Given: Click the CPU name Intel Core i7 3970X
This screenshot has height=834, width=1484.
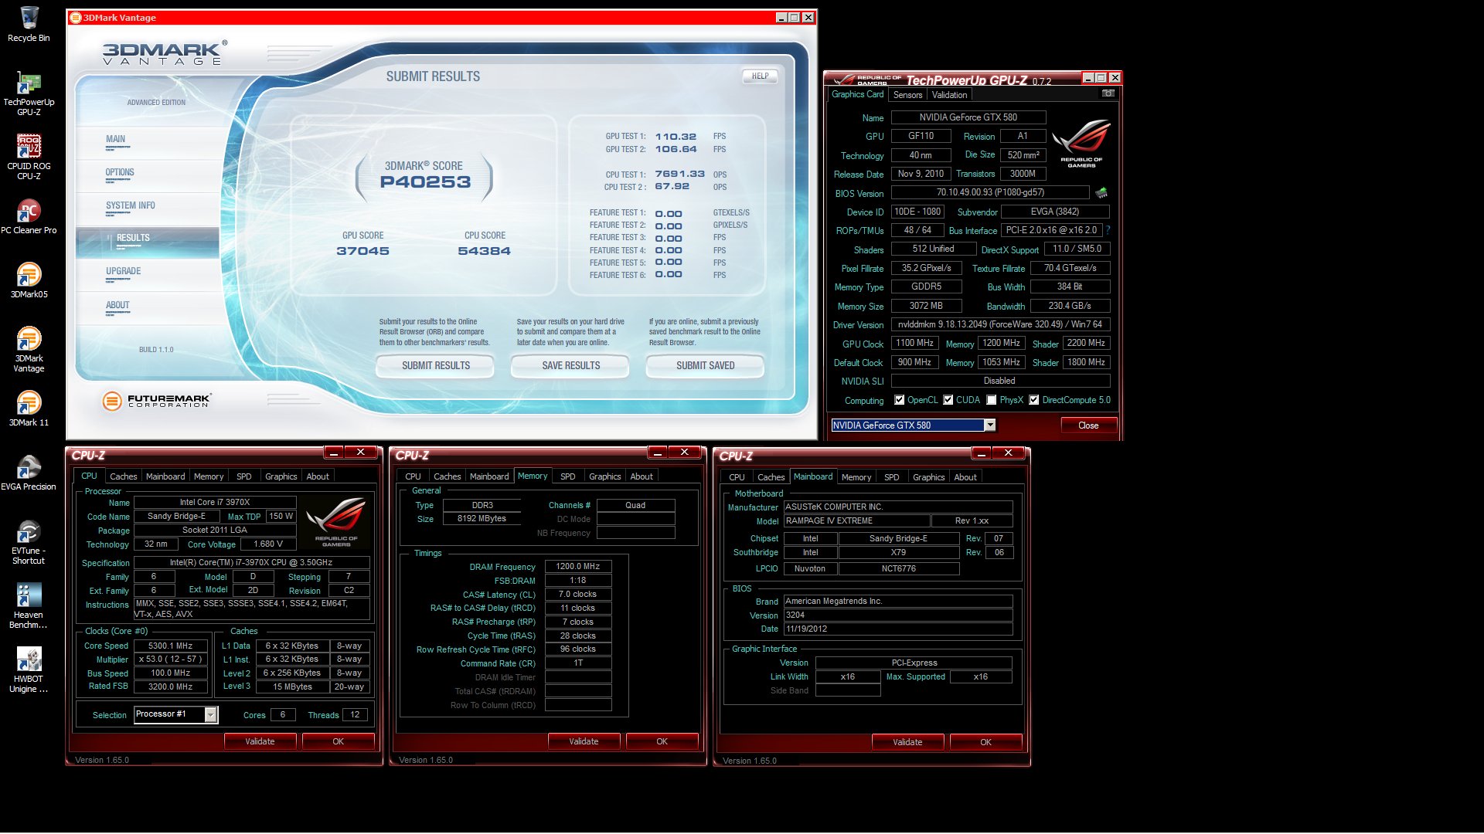Looking at the screenshot, I should click(215, 502).
